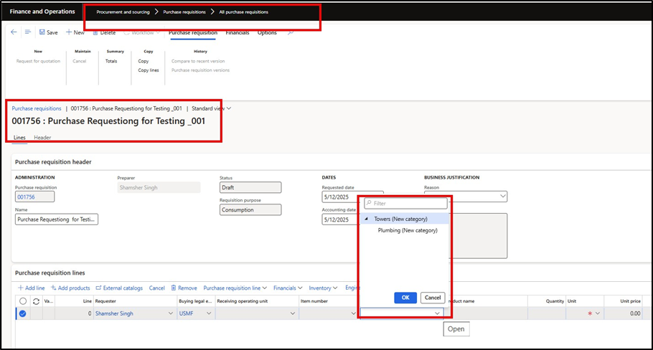
Task: Switch to the Header tab
Action: 42,137
